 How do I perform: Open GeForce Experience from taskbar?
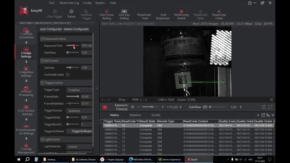(169, 159)
